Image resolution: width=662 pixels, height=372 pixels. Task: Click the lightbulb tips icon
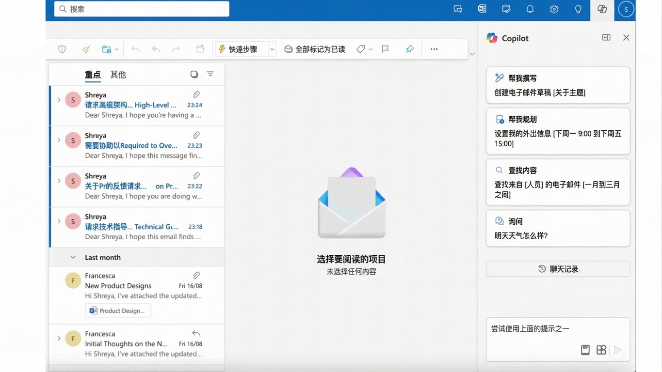pyautogui.click(x=578, y=9)
